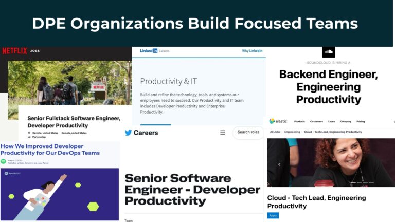The image size is (395, 222).
Task: Click Senior Fullstack Software Engineer title
Action: [74, 122]
